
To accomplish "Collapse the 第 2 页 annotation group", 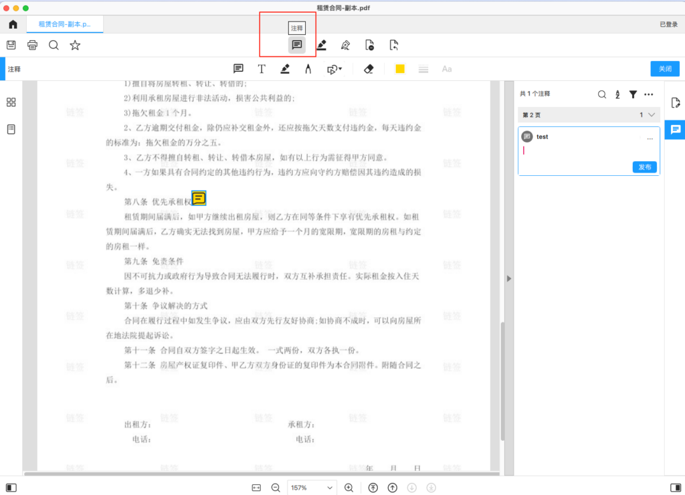I will click(652, 115).
